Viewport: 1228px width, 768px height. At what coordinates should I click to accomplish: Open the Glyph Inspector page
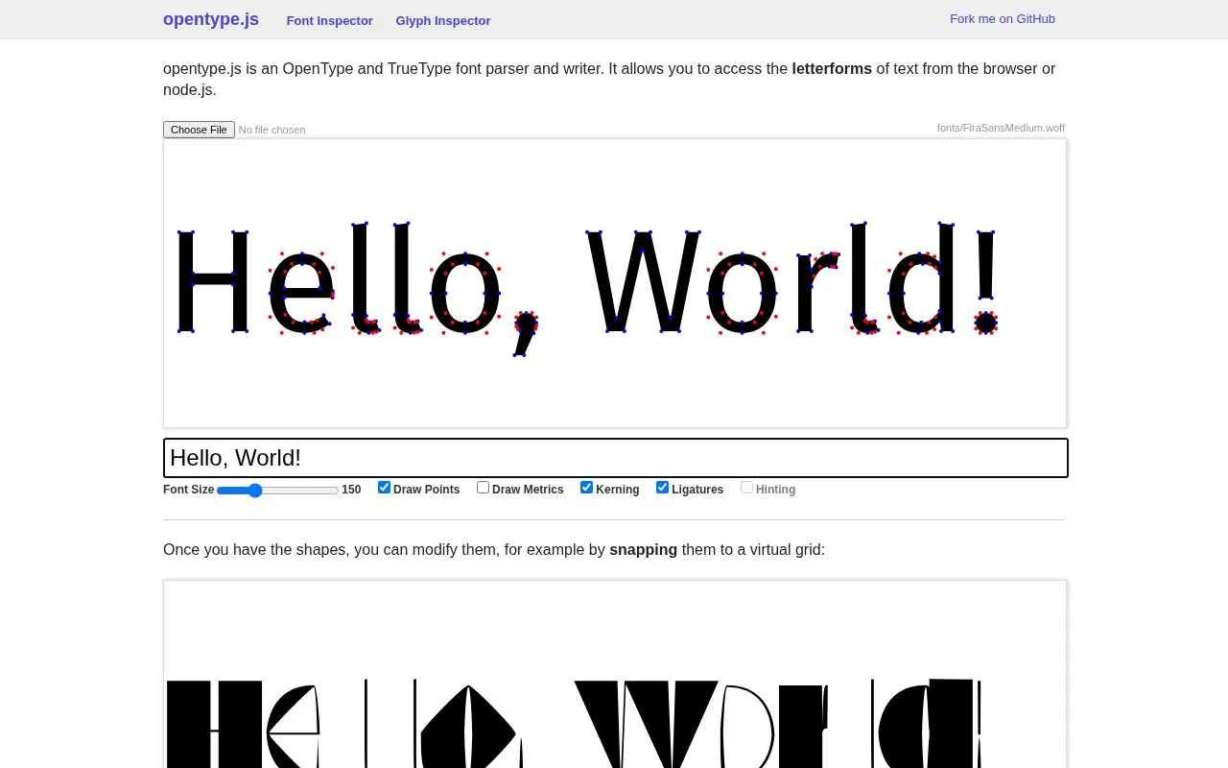(443, 20)
